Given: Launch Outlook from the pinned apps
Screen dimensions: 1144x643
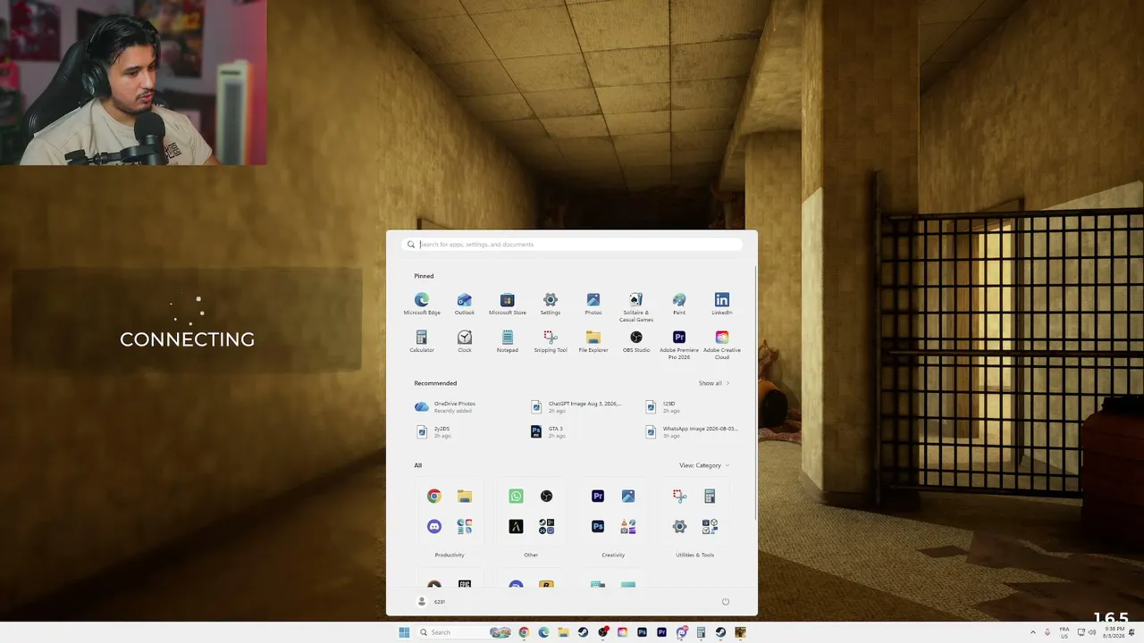Looking at the screenshot, I should click(465, 304).
